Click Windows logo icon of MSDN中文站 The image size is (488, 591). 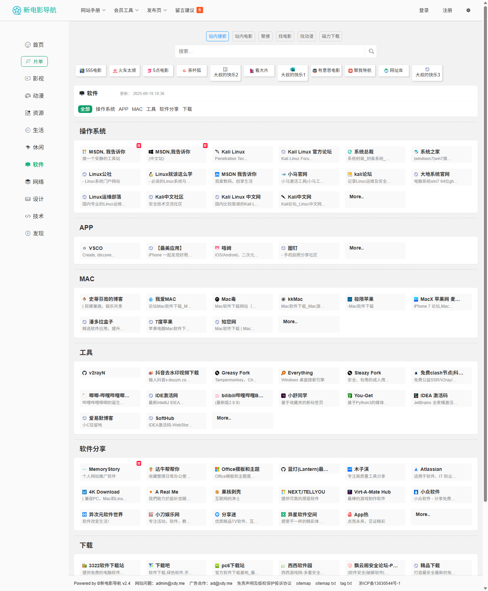151,152
